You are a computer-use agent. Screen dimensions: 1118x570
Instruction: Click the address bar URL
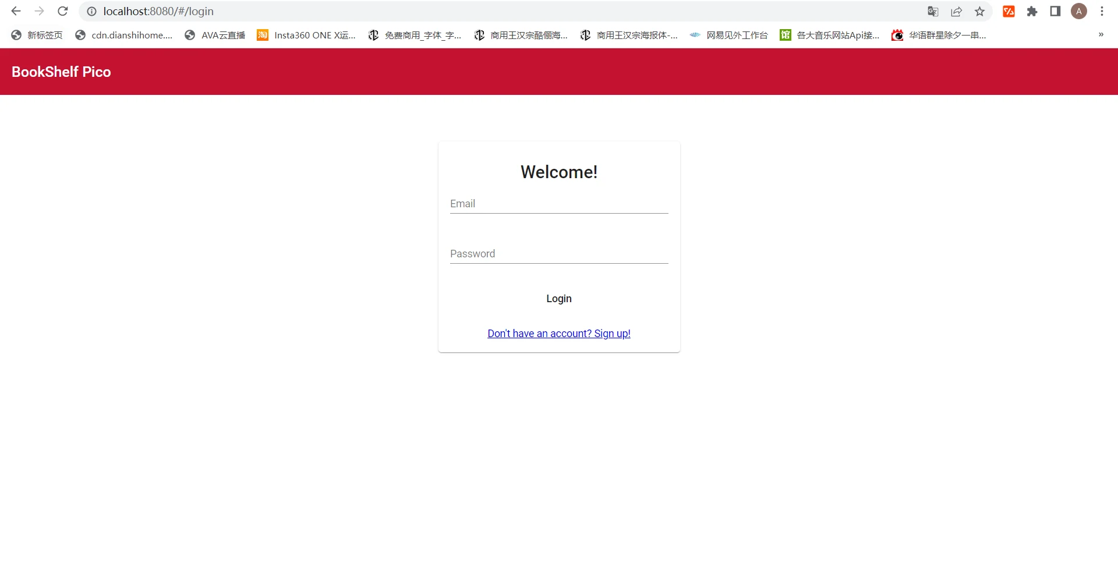(158, 12)
